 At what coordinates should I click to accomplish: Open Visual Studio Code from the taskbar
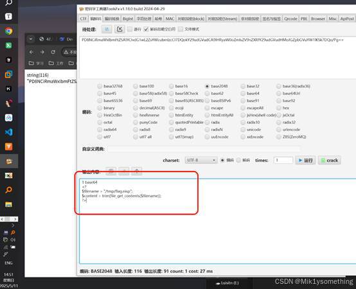pyautogui.click(x=8, y=132)
